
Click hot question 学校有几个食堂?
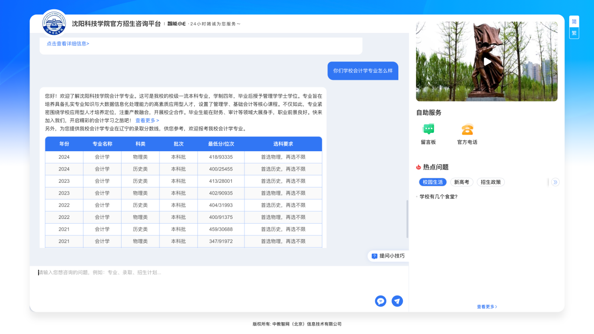click(x=438, y=197)
